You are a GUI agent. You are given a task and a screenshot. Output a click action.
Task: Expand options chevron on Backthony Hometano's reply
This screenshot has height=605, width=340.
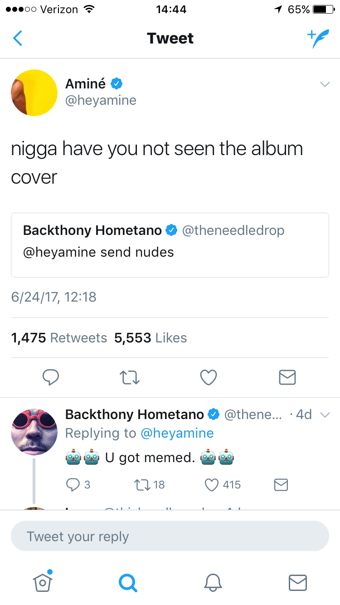(x=325, y=415)
